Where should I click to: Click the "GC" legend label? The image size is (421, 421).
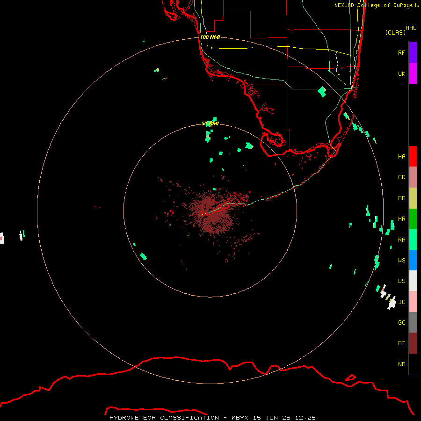point(401,323)
